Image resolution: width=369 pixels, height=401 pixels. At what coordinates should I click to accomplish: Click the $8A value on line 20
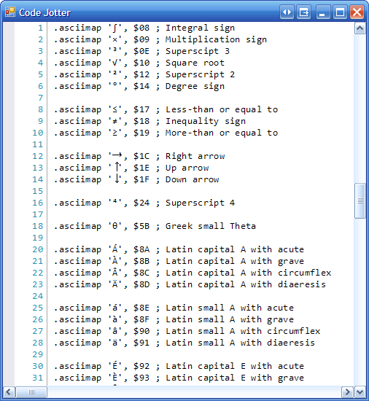(141, 249)
